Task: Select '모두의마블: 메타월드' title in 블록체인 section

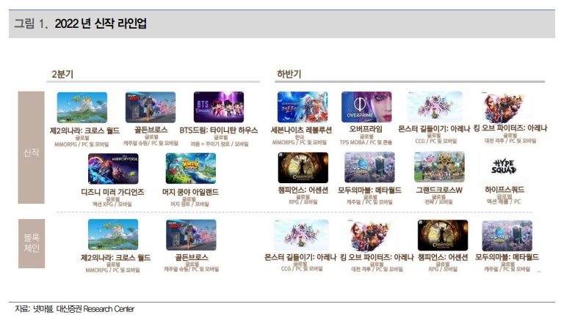Action: (x=507, y=257)
